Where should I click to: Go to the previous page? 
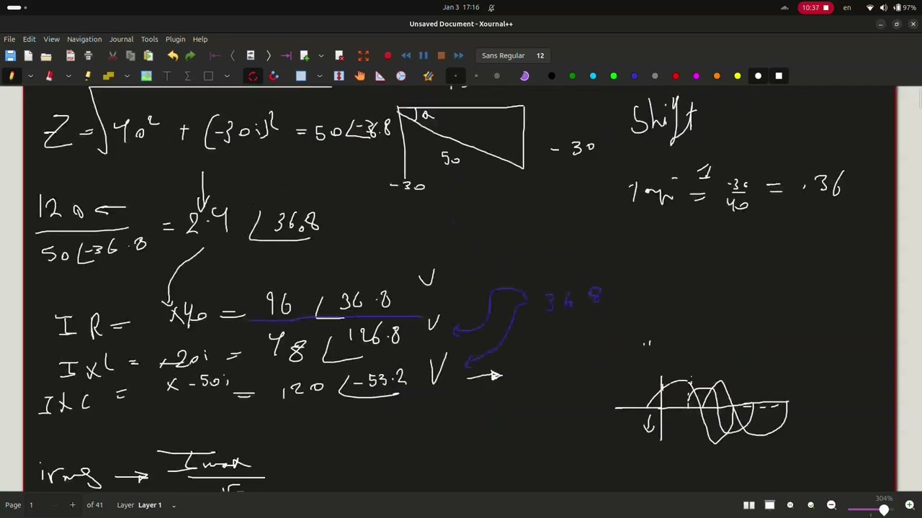(232, 55)
